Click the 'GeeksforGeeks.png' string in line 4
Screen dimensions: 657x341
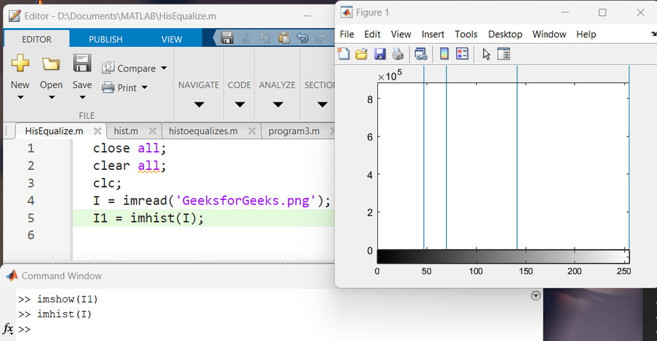pos(246,201)
